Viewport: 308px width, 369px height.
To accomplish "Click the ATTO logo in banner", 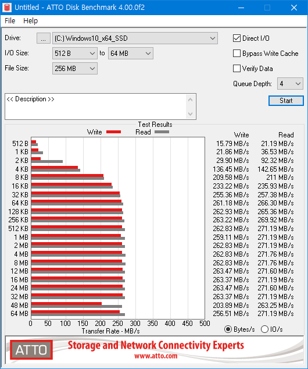I will tap(31, 350).
